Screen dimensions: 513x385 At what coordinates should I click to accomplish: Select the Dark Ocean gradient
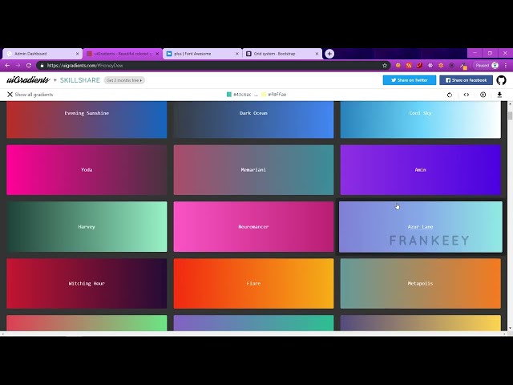pos(253,120)
